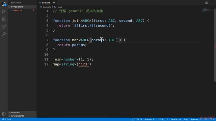Click the Ln 7, Col 24 status entry
The width and height of the screenshot is (216, 121).
(136, 119)
